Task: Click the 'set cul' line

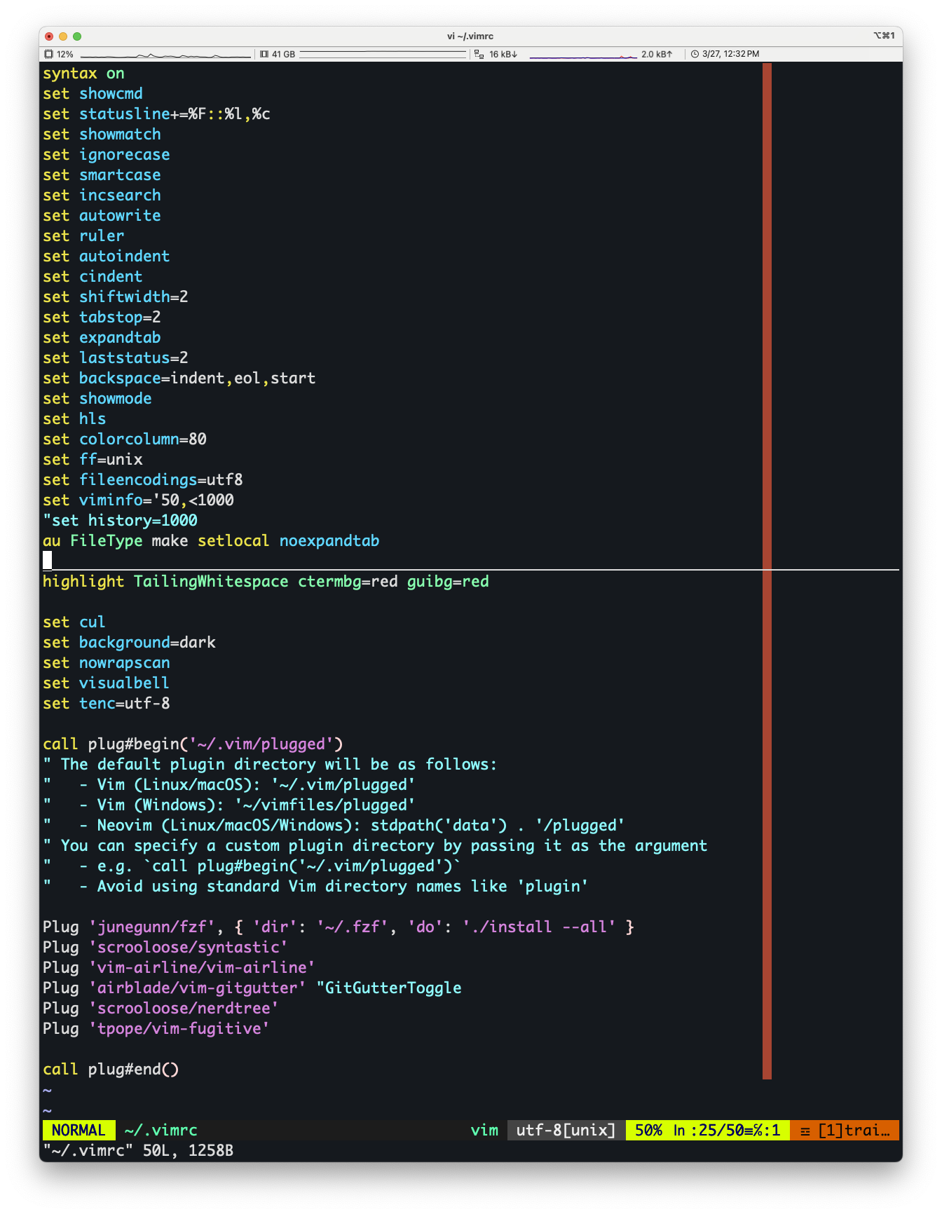Action: [x=74, y=622]
